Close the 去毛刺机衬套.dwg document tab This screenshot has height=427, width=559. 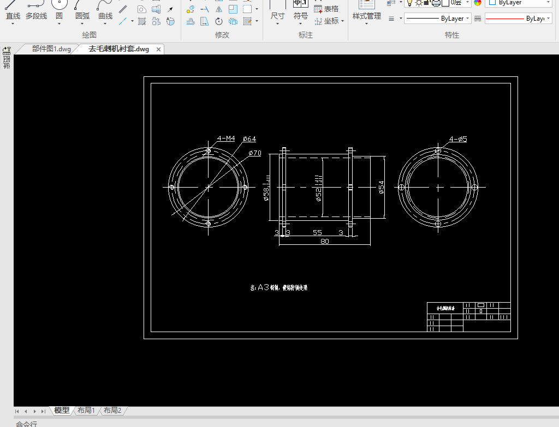point(159,49)
